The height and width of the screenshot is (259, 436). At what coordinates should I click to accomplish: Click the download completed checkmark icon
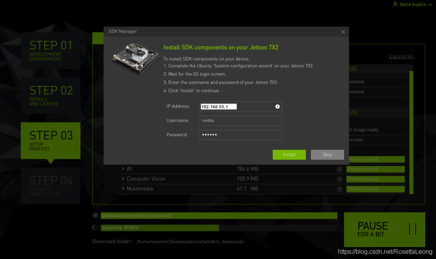click(95, 215)
